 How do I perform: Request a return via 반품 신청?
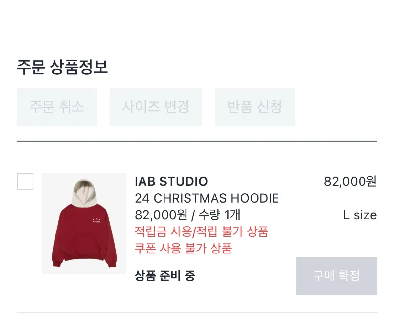click(255, 107)
